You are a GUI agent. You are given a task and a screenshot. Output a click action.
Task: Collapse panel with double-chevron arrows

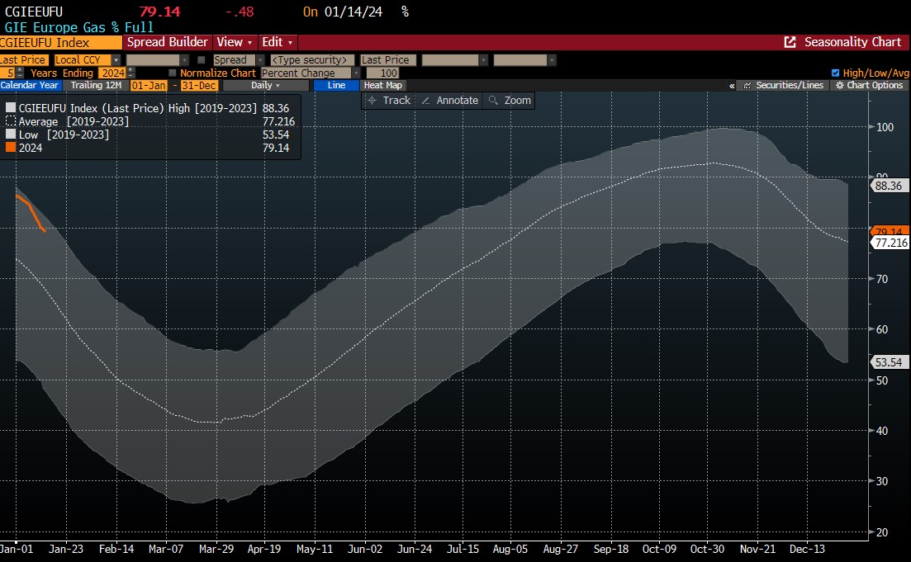pos(732,85)
